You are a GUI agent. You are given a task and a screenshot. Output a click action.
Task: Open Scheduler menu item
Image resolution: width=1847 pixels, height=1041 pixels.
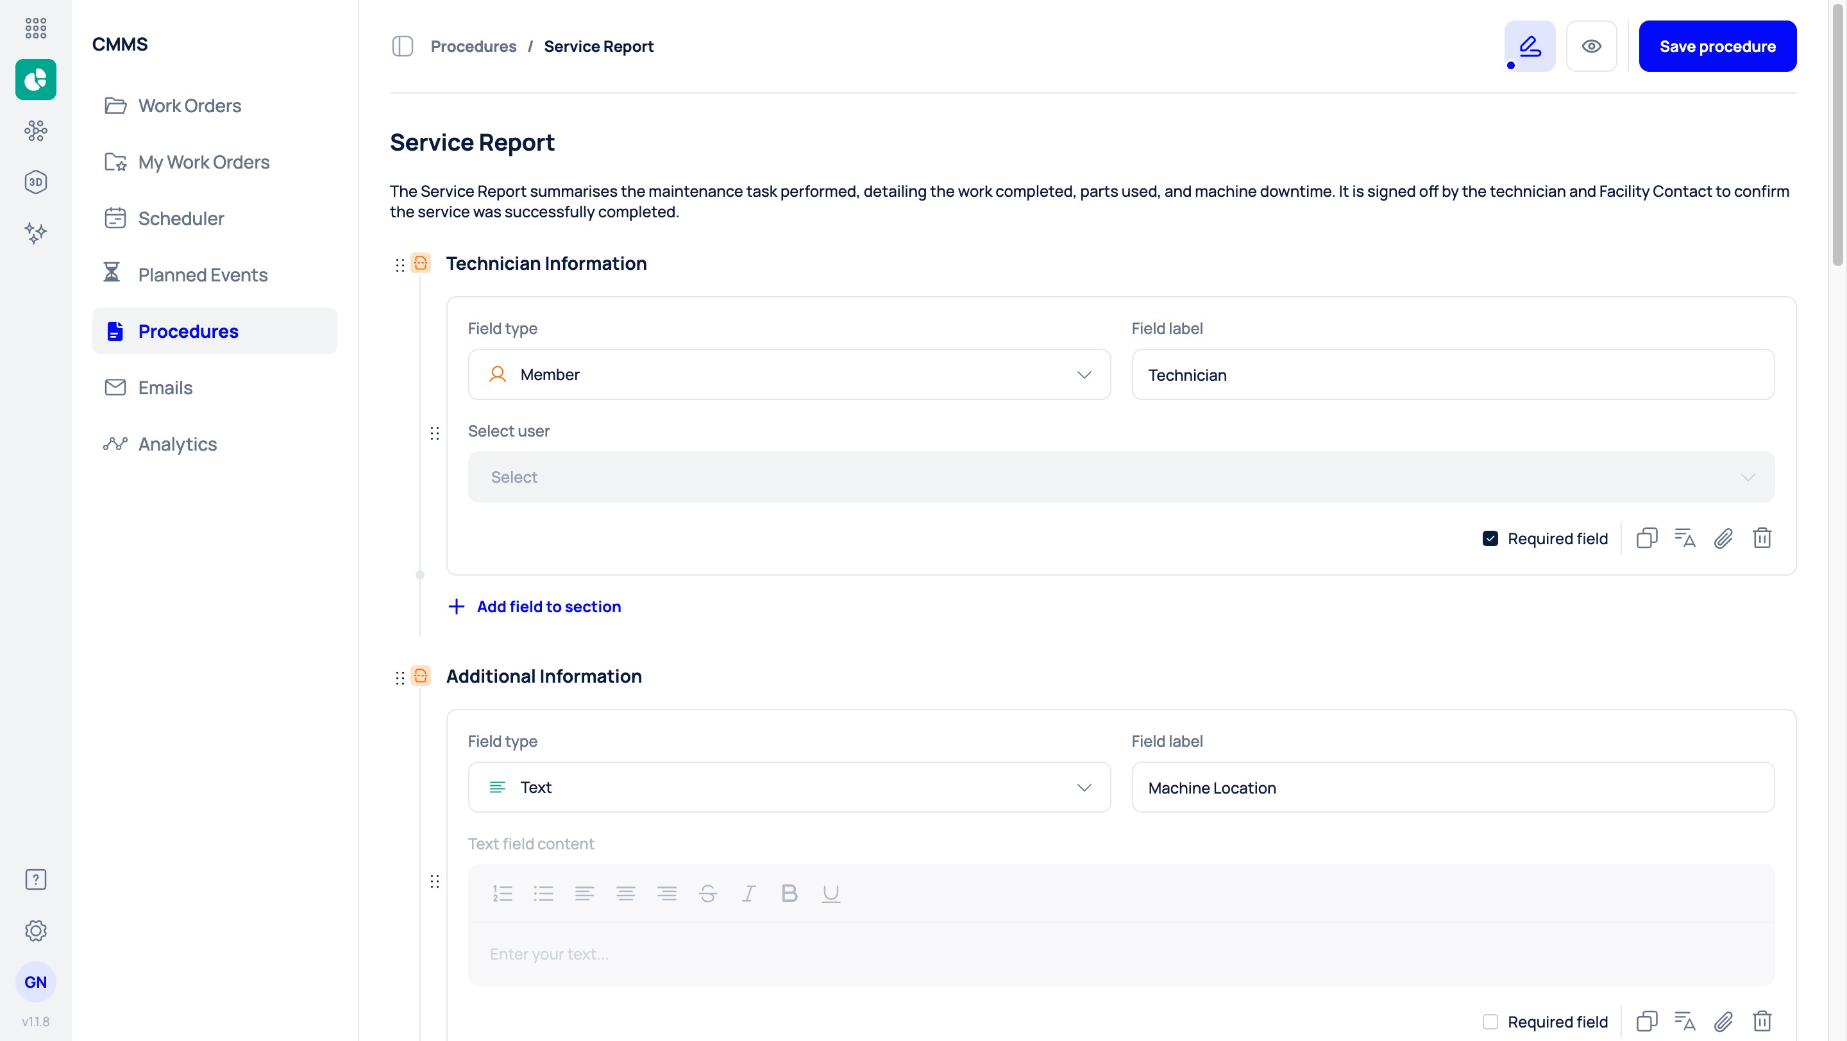214,219
